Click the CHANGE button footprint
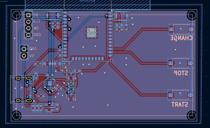Image resolution: width=210 pixels, height=128 pixels. click(181, 29)
